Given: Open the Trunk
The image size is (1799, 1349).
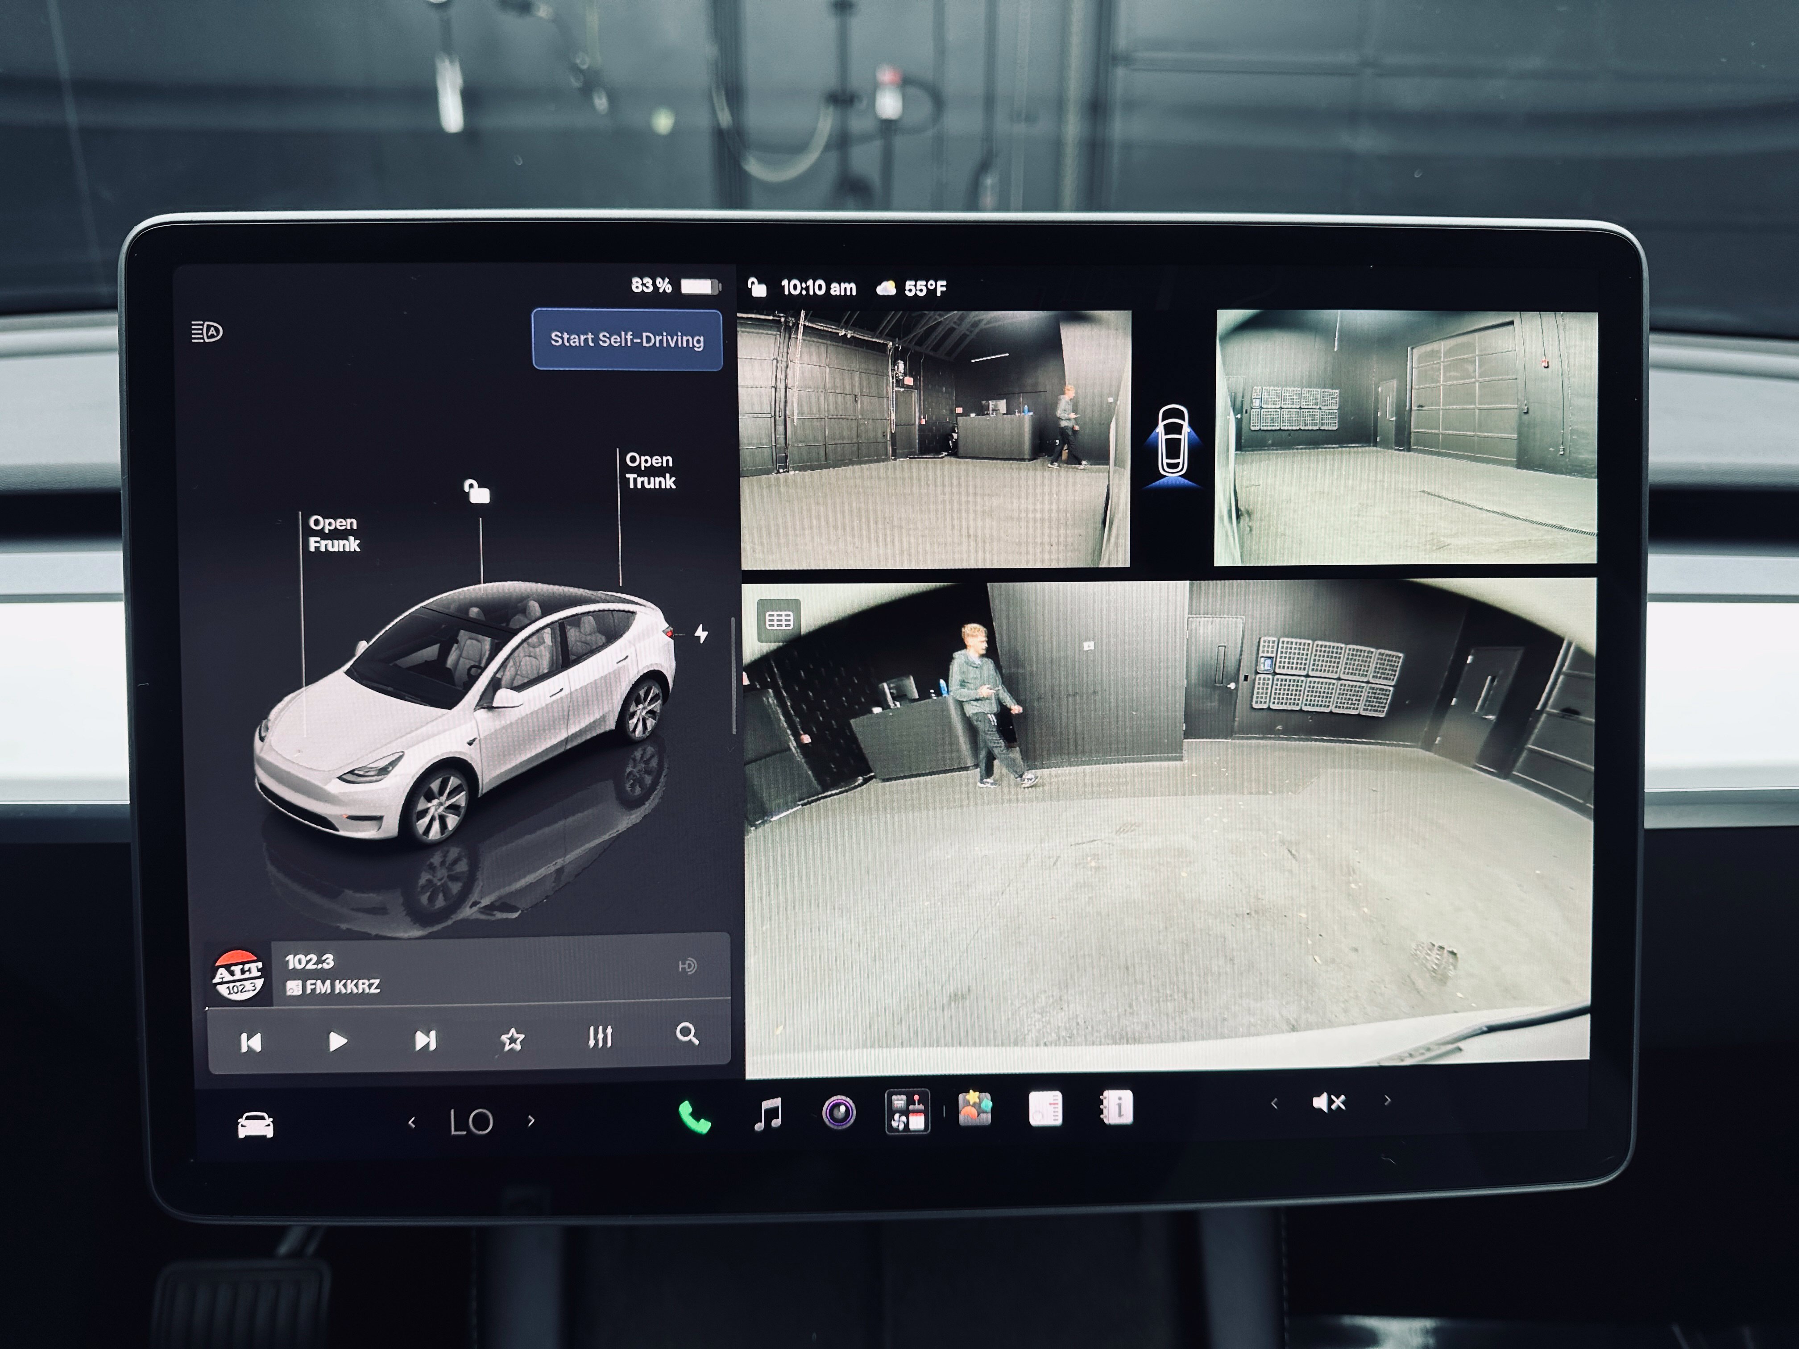Looking at the screenshot, I should [650, 471].
